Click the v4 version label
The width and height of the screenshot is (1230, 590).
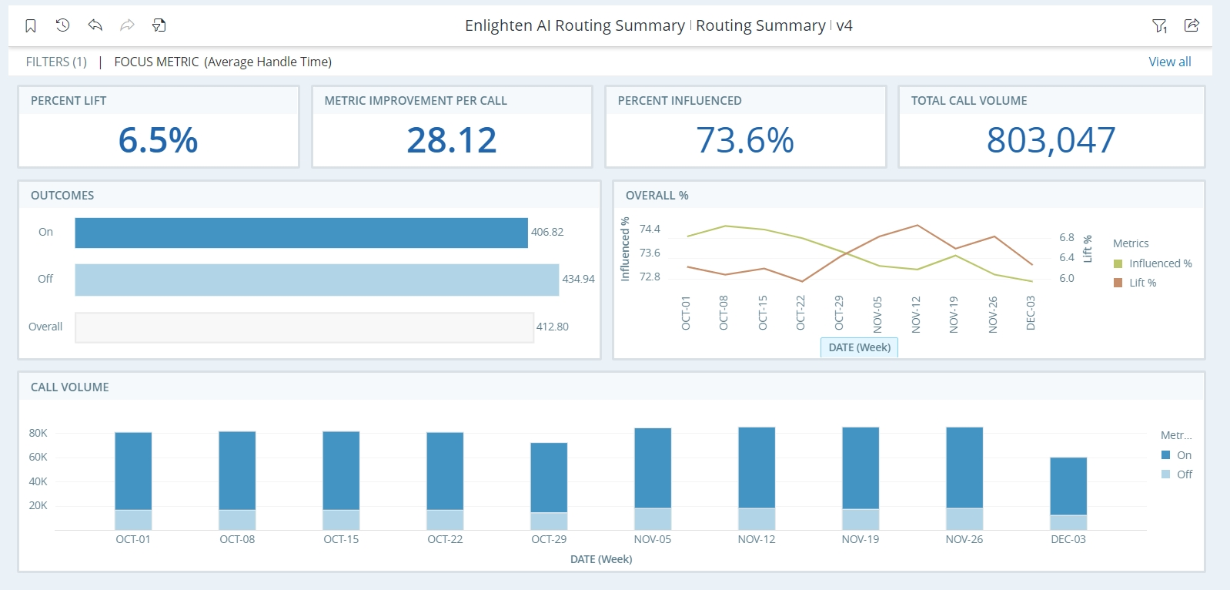pos(844,25)
